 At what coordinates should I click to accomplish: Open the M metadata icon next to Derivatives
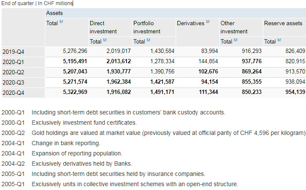208,22
